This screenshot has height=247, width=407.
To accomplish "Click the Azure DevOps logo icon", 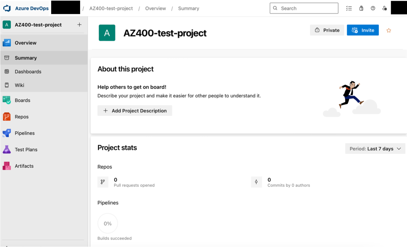I will point(7,8).
